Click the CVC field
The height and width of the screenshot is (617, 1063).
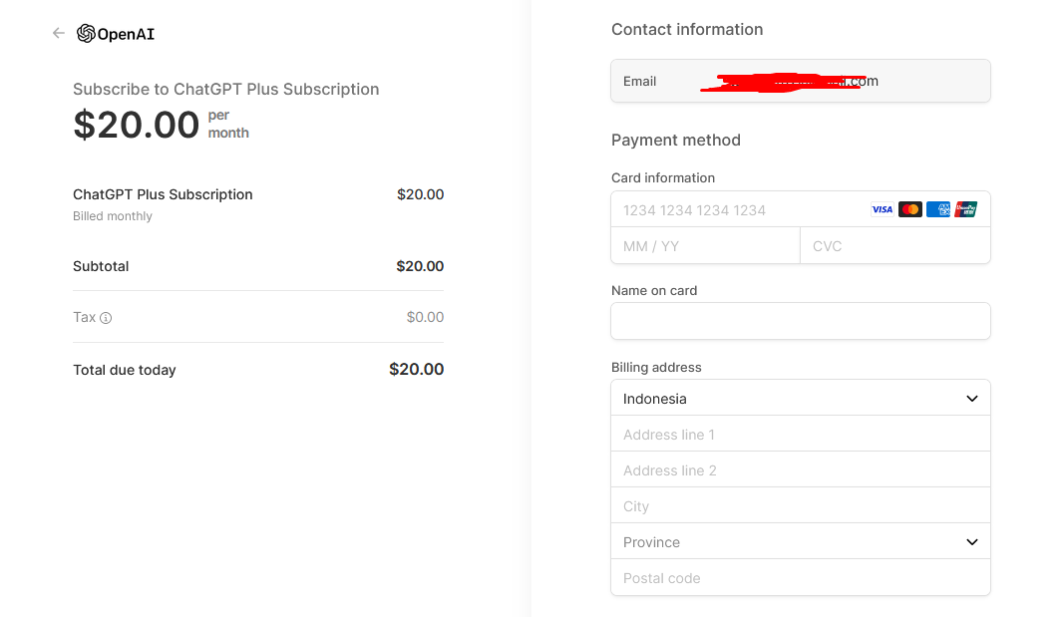(895, 246)
